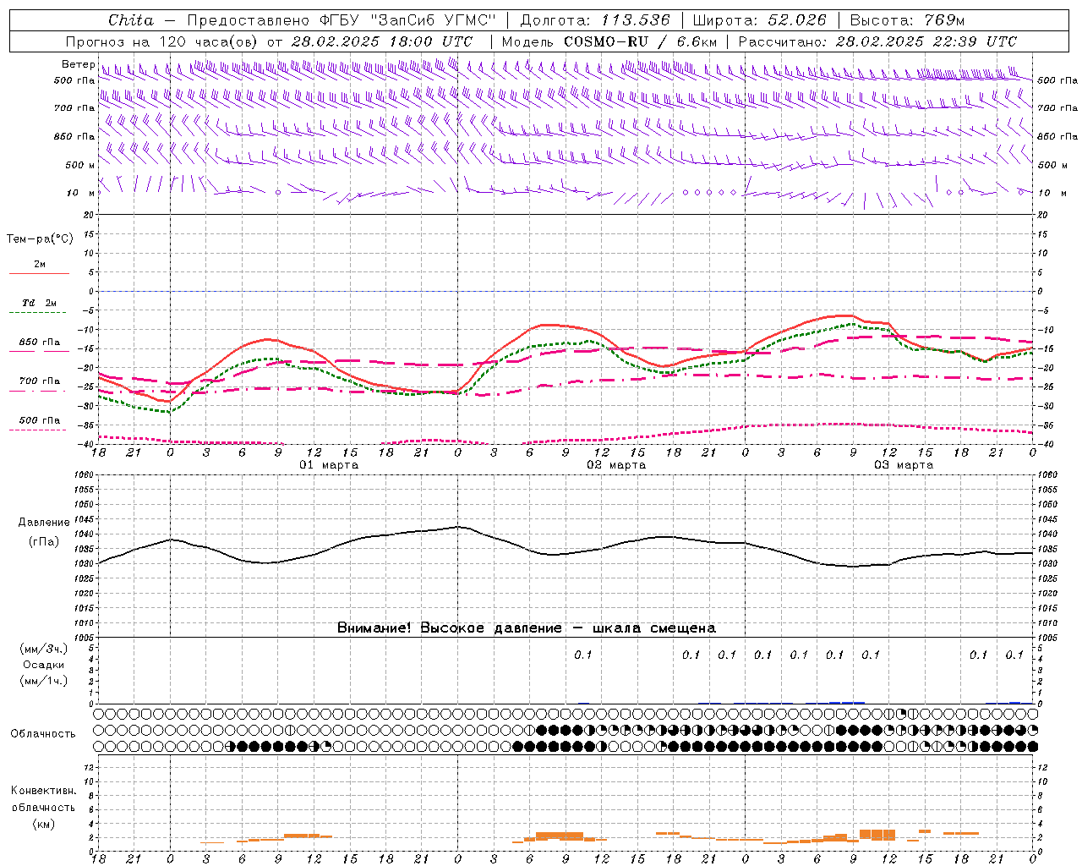Click the "Осадки" precipitation label
The image size is (1082, 866).
point(44,665)
